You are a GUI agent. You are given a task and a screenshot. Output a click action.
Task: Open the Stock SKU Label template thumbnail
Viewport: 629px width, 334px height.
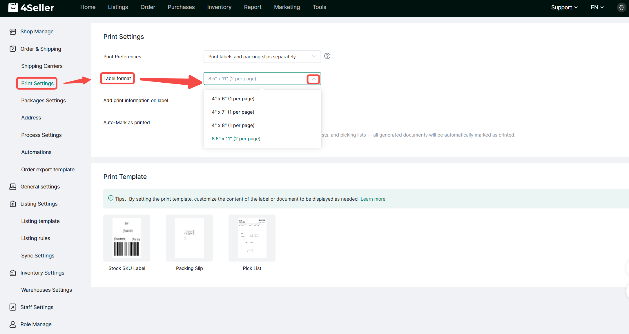coord(127,238)
